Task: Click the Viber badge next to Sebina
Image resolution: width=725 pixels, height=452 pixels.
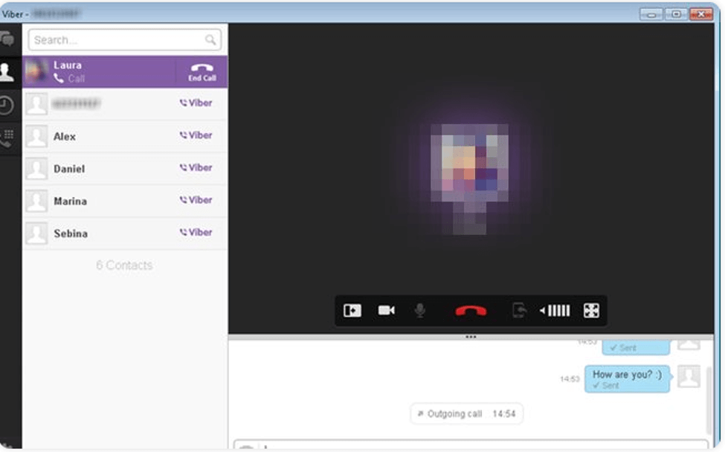Action: (196, 233)
